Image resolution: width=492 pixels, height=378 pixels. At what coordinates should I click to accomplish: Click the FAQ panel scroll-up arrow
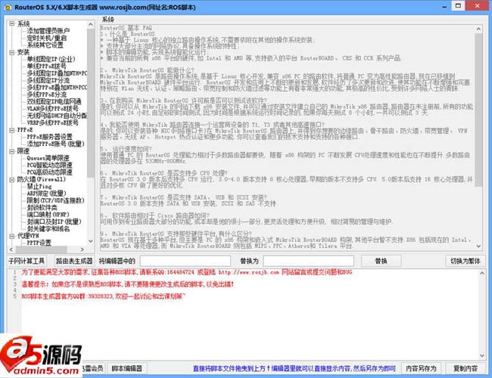click(x=478, y=29)
